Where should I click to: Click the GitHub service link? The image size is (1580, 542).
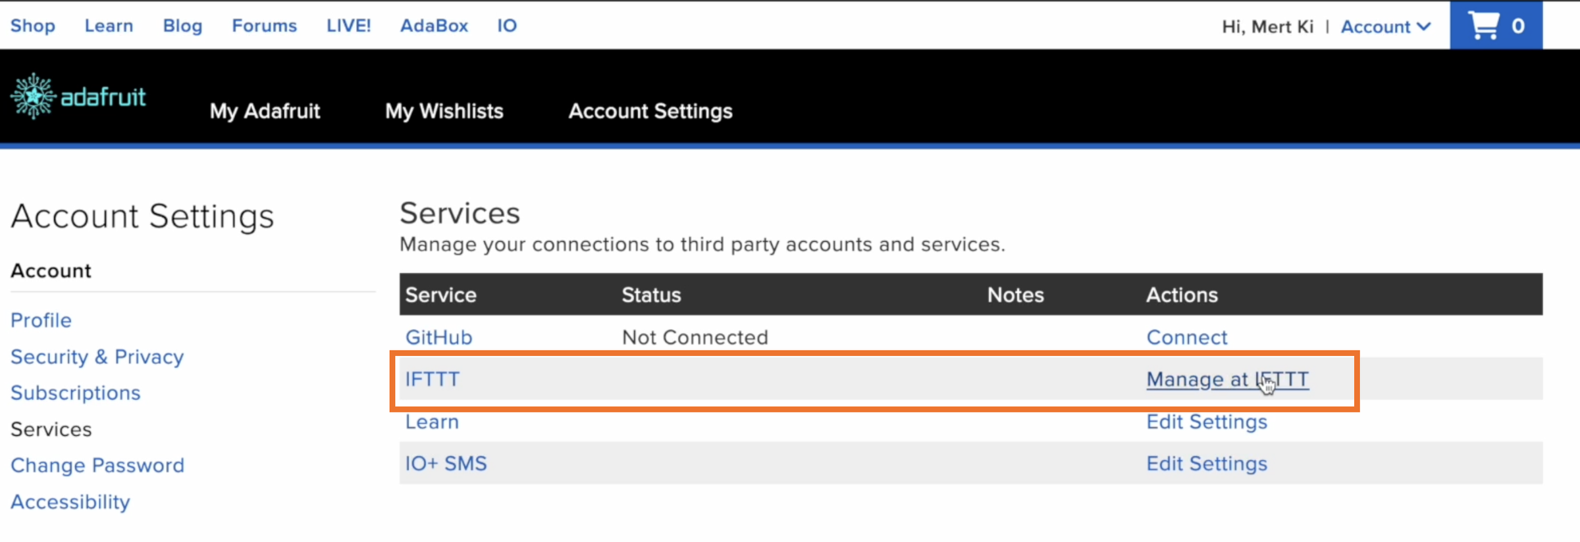pos(439,337)
